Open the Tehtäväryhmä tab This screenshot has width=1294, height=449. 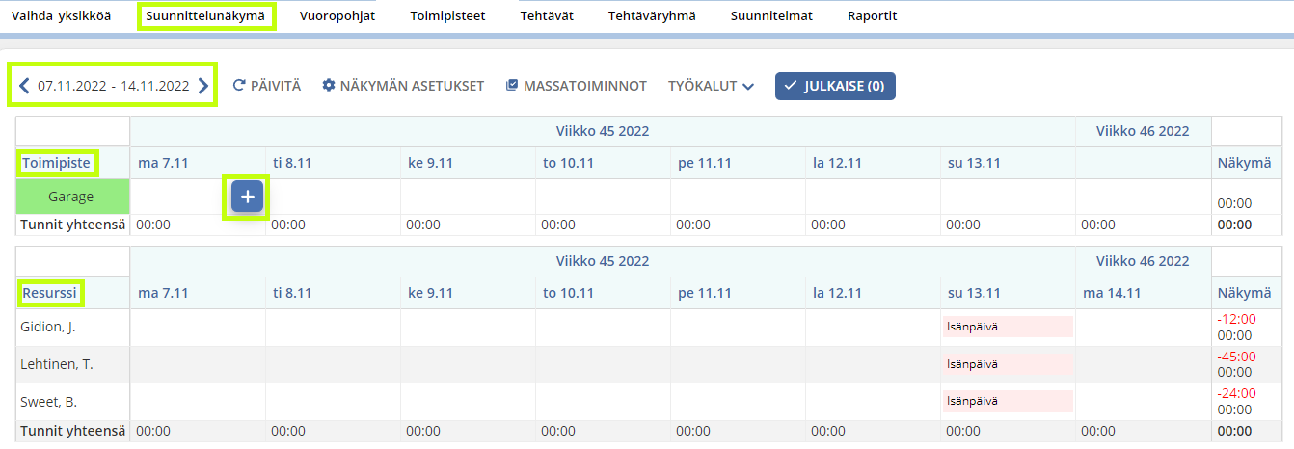pos(652,16)
